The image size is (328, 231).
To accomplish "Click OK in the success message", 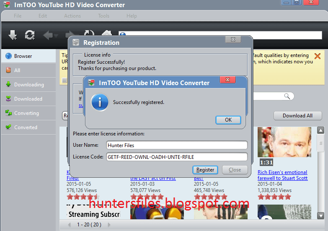I will pyautogui.click(x=228, y=120).
